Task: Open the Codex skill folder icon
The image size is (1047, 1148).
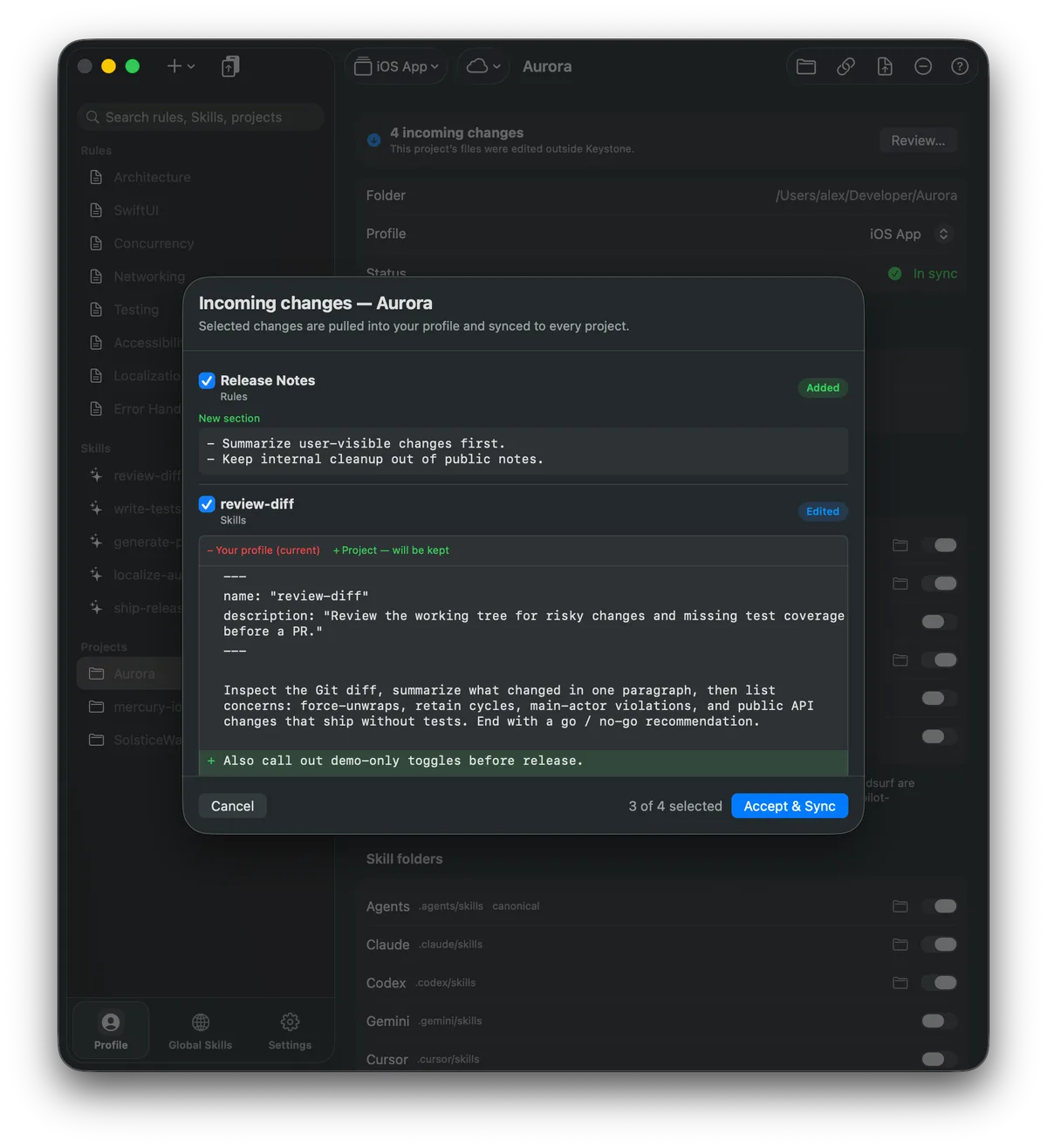Action: (900, 983)
